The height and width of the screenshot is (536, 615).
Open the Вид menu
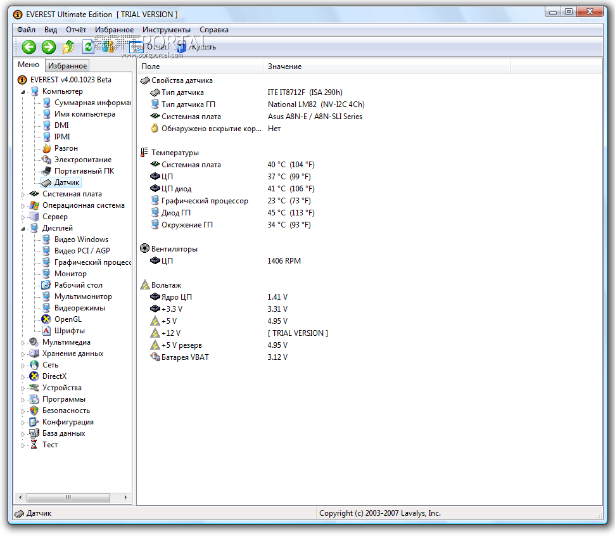click(x=51, y=30)
